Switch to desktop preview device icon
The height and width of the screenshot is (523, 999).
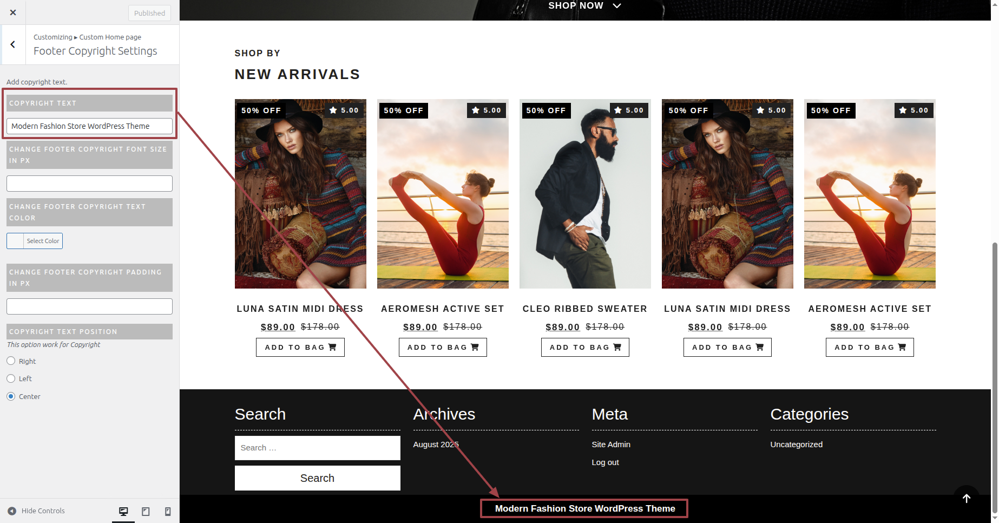123,511
